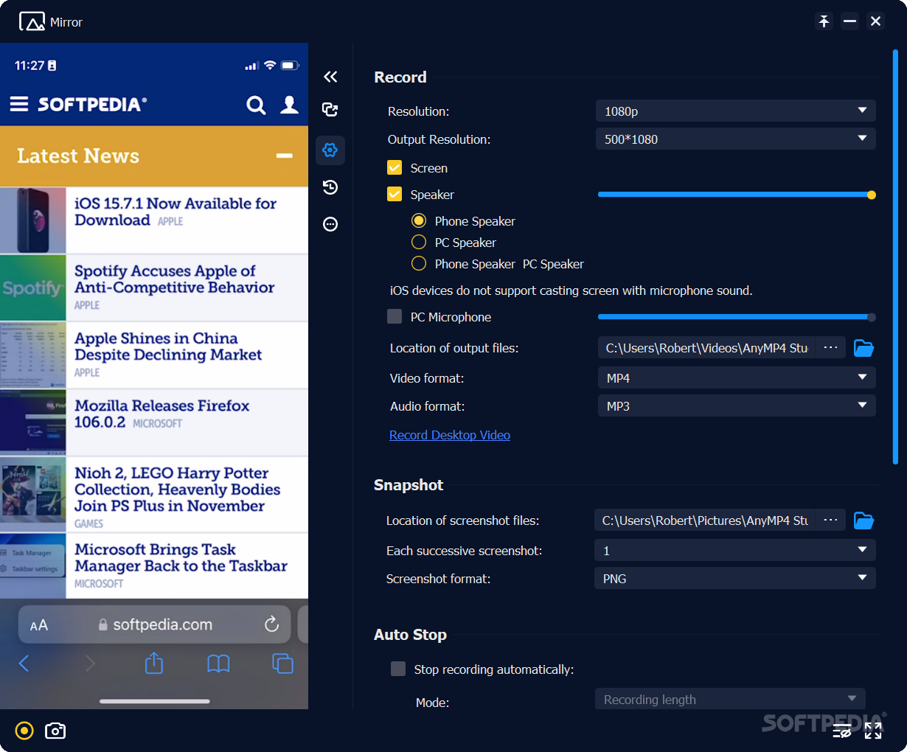Open the Output Resolution 500*1080 dropdown
Image resolution: width=907 pixels, height=752 pixels.
tap(736, 139)
